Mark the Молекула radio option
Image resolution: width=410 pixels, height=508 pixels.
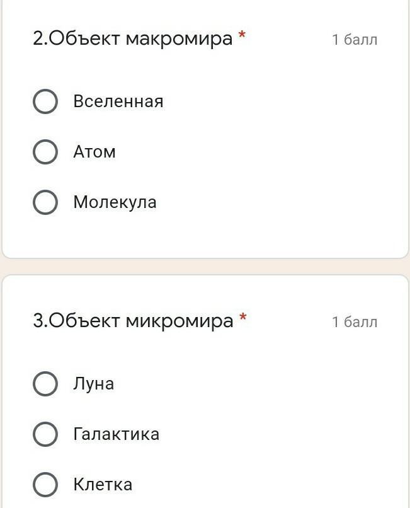coord(45,202)
